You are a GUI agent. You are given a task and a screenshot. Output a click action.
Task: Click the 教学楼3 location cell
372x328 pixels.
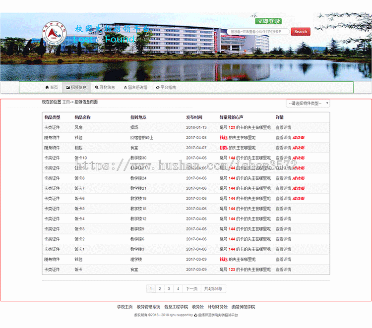(x=137, y=249)
